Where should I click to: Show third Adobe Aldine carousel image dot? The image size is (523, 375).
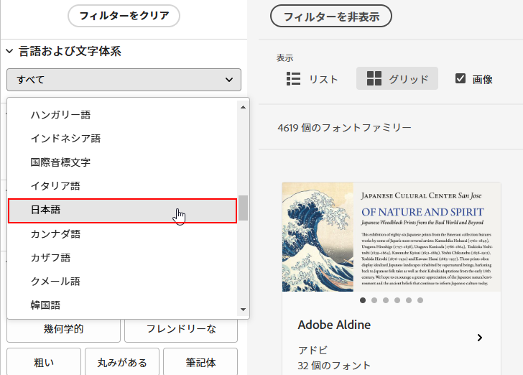click(386, 300)
